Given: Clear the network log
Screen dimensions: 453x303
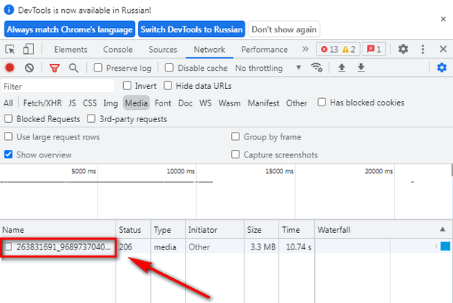Looking at the screenshot, I should (x=29, y=68).
